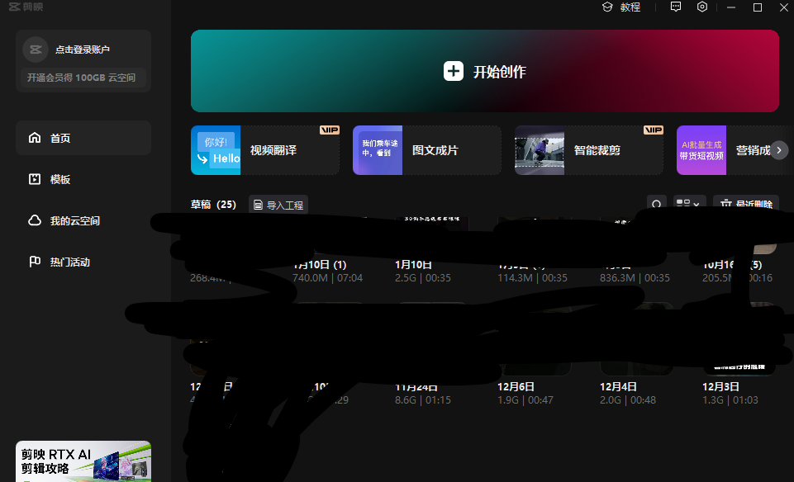Select the draft 11月24日 8.6G

click(x=423, y=394)
